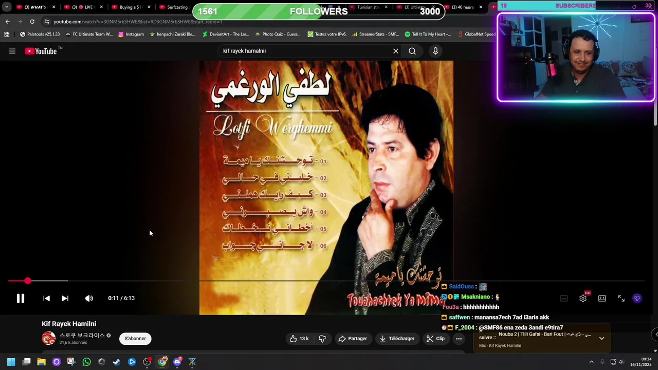Open the Photo Quiz bookmark
This screenshot has width=658, height=370.
[278, 34]
